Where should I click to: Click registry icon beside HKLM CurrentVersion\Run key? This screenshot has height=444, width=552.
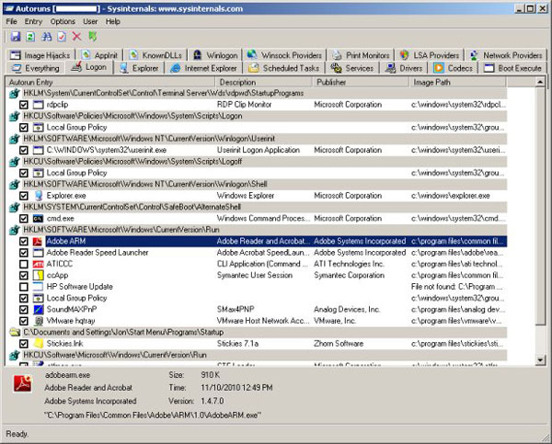click(x=14, y=230)
